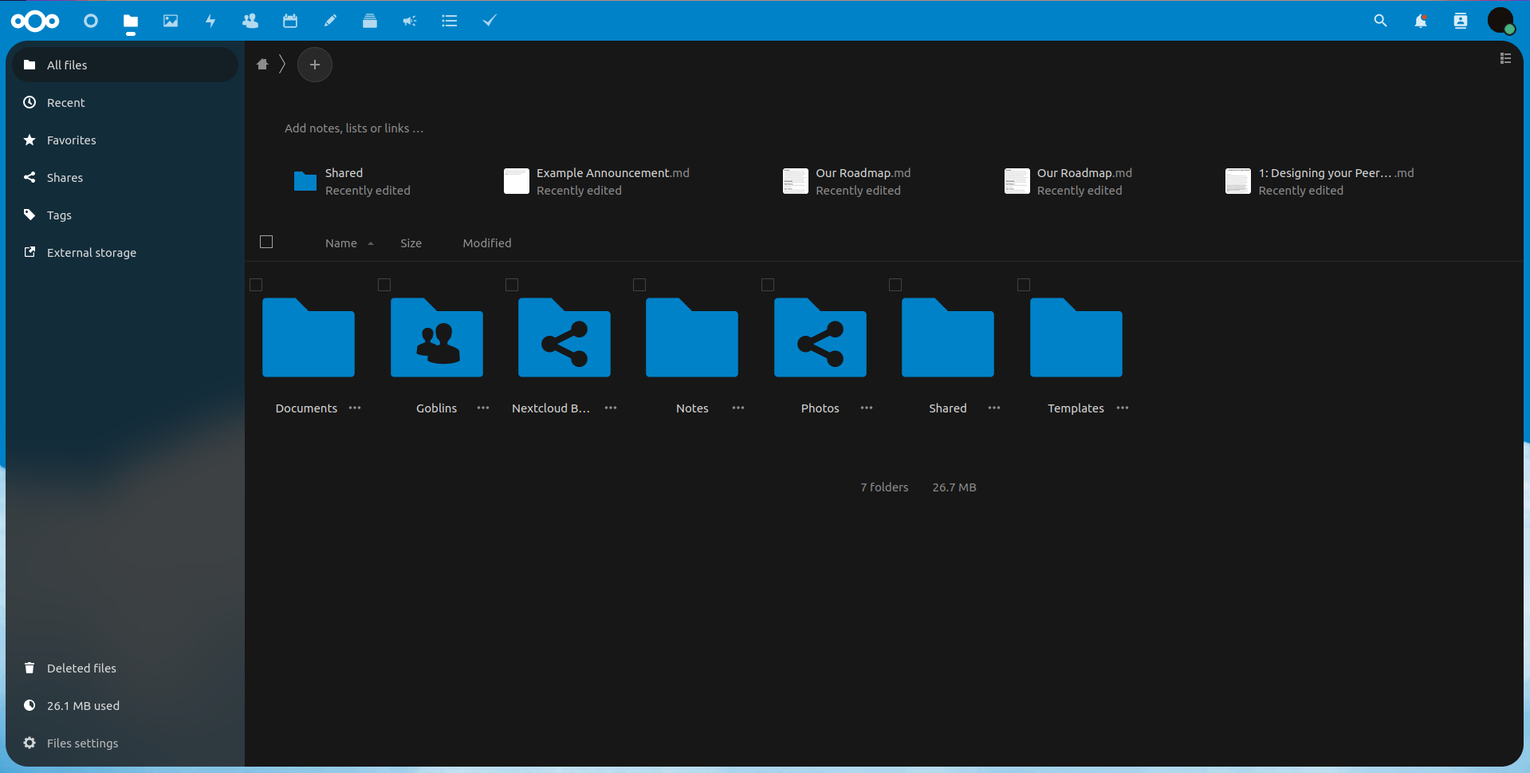This screenshot has height=773, width=1530.
Task: Switch to the Shares sidebar section
Action: pyautogui.click(x=65, y=177)
